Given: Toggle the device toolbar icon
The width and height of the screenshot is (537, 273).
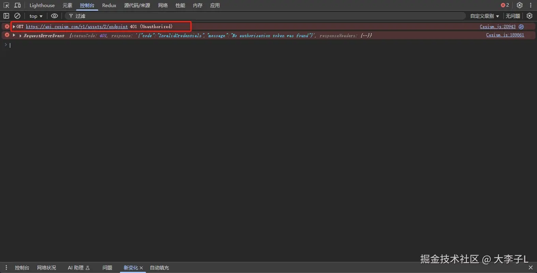Looking at the screenshot, I should (17, 5).
